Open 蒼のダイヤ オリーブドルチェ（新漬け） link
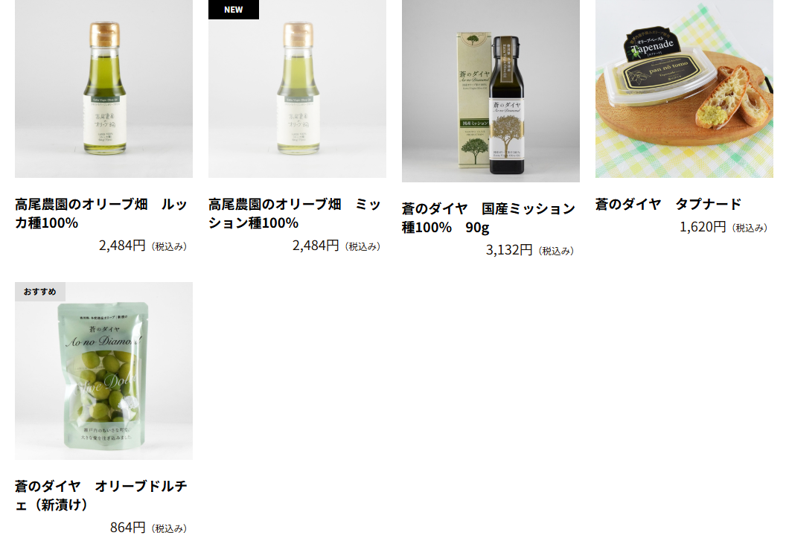 tap(101, 495)
